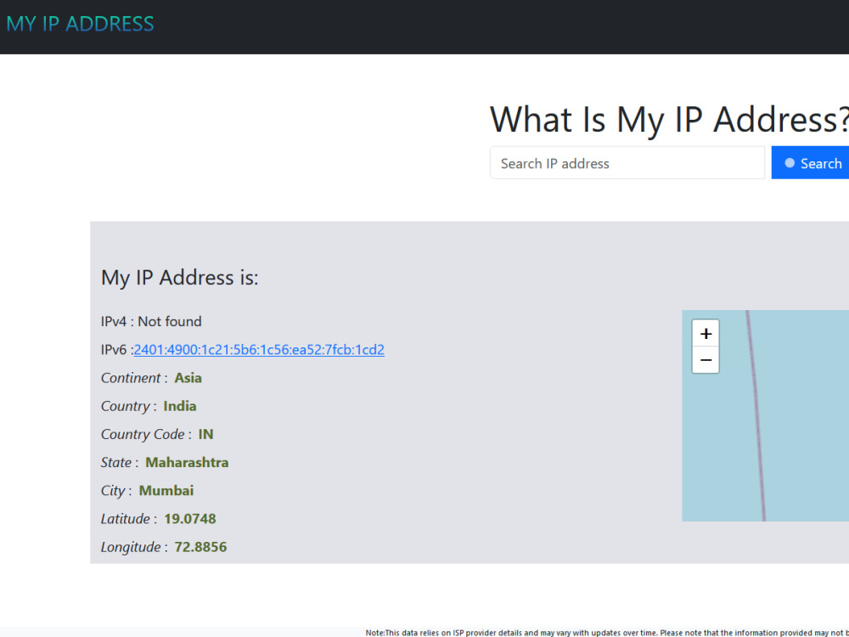Image resolution: width=849 pixels, height=637 pixels.
Task: Click the Country Code value 'IN'
Action: coord(205,434)
